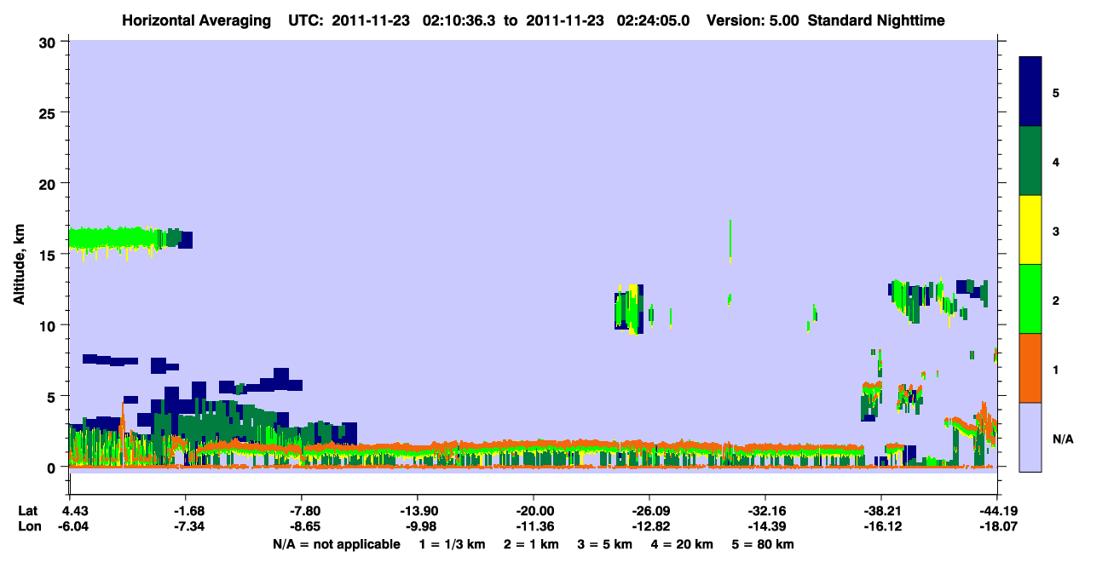This screenshot has height=568, width=1108.
Task: Click the 25 altitude tick label
Action: tap(49, 112)
